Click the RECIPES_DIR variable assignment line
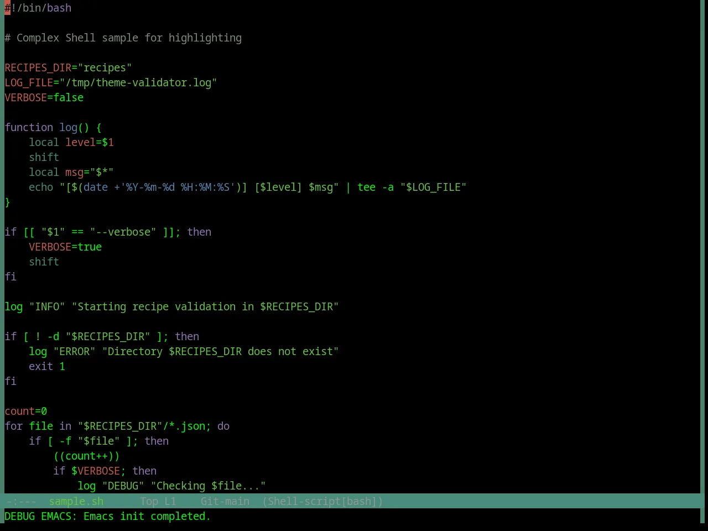 pyautogui.click(x=68, y=67)
